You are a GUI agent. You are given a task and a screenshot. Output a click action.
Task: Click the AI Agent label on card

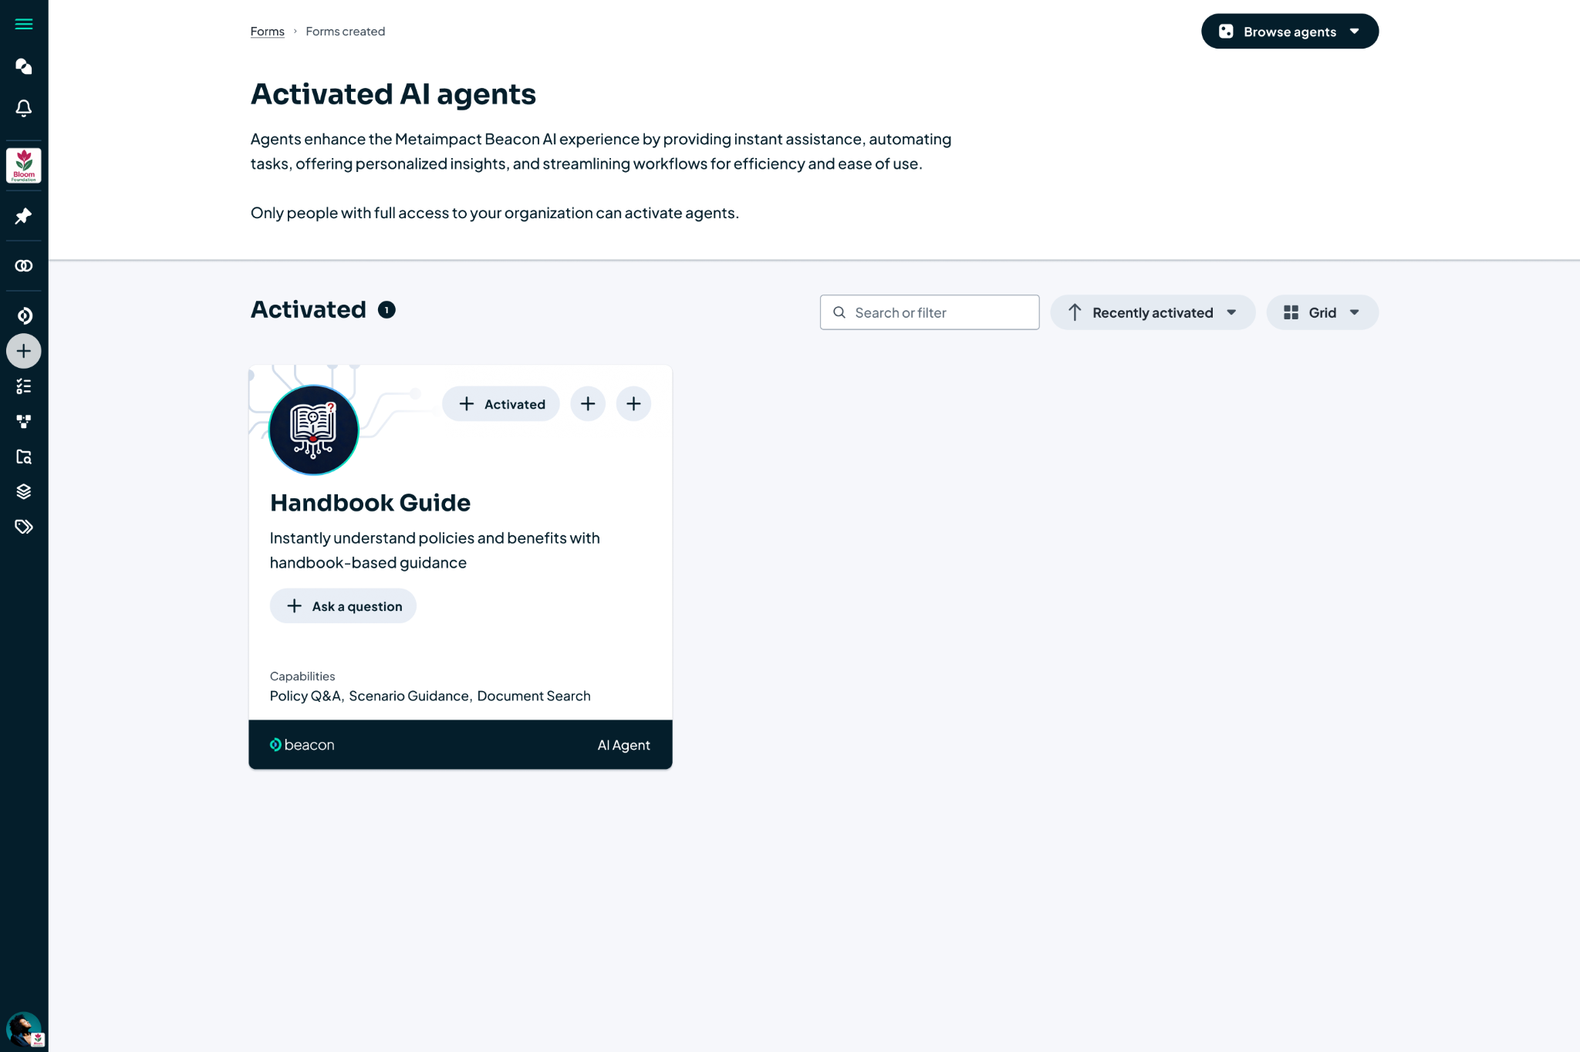623,745
